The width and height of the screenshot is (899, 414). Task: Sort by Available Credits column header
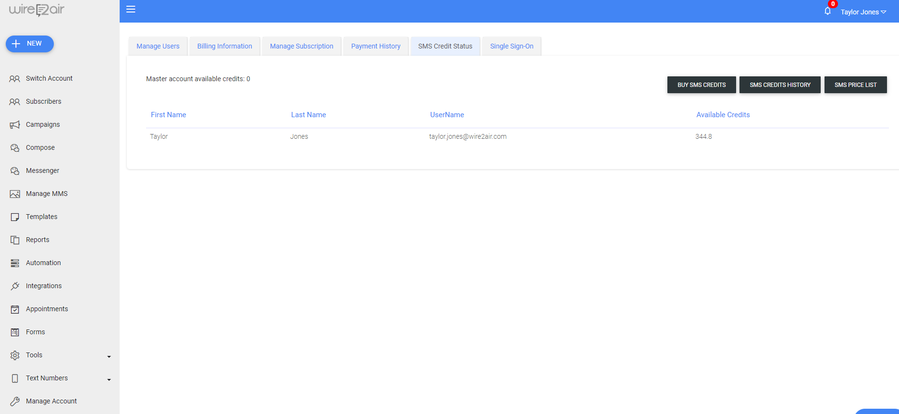pos(723,115)
